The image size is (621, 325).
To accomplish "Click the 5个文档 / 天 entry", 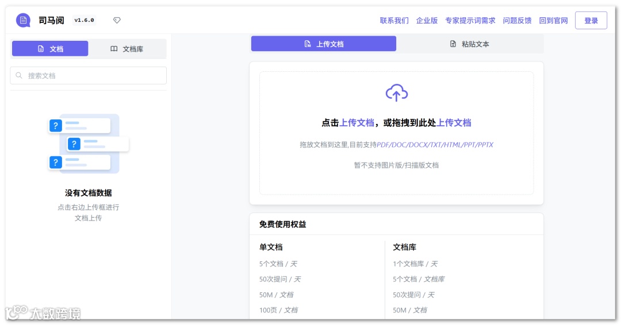I will click(278, 264).
